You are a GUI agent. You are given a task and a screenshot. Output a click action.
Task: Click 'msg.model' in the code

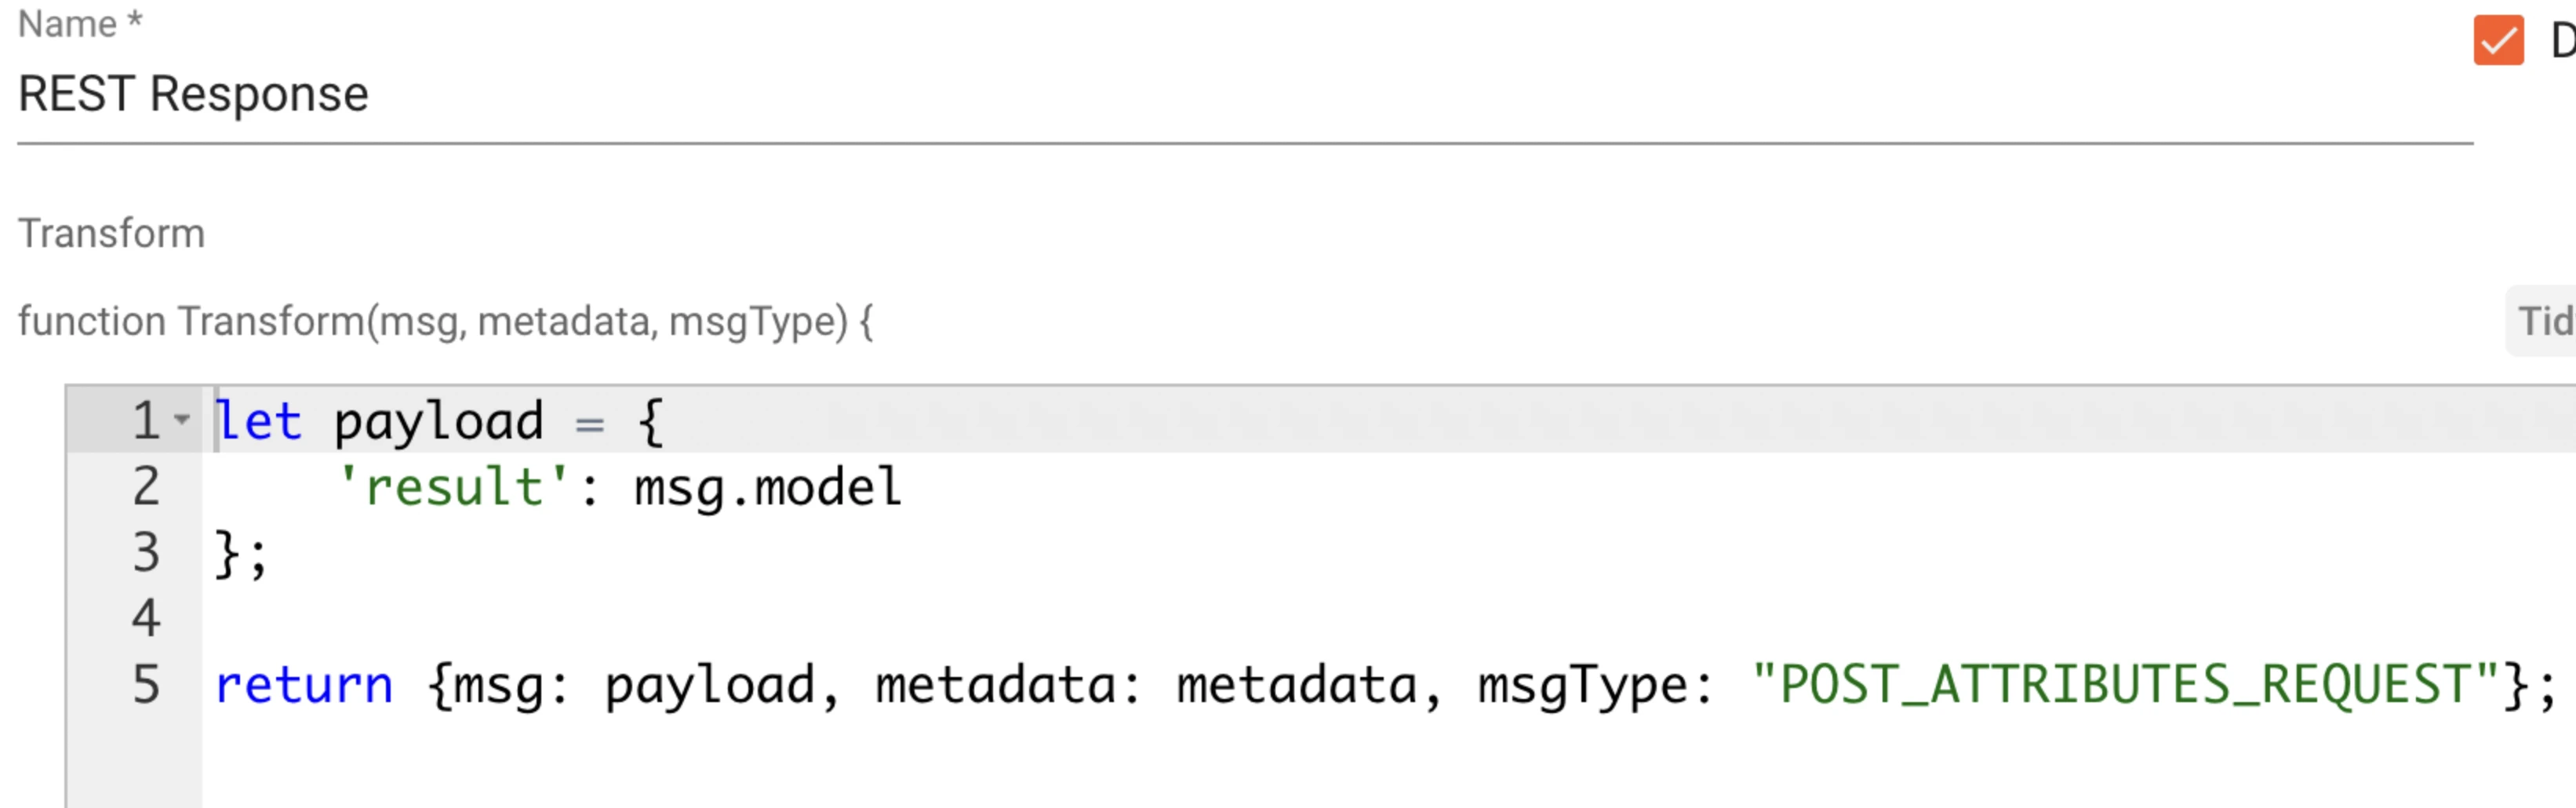(767, 488)
